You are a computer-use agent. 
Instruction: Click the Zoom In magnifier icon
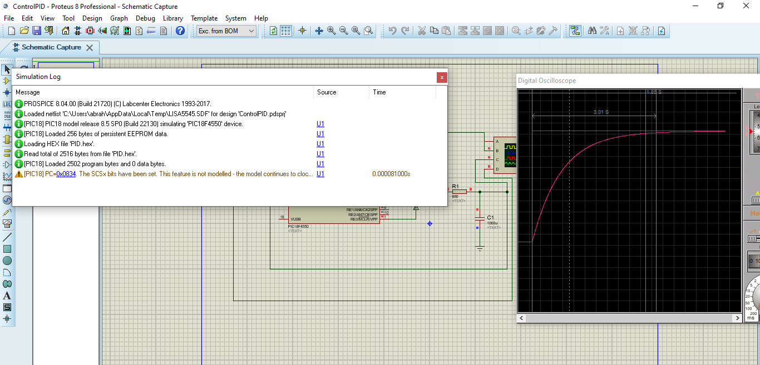click(x=332, y=31)
